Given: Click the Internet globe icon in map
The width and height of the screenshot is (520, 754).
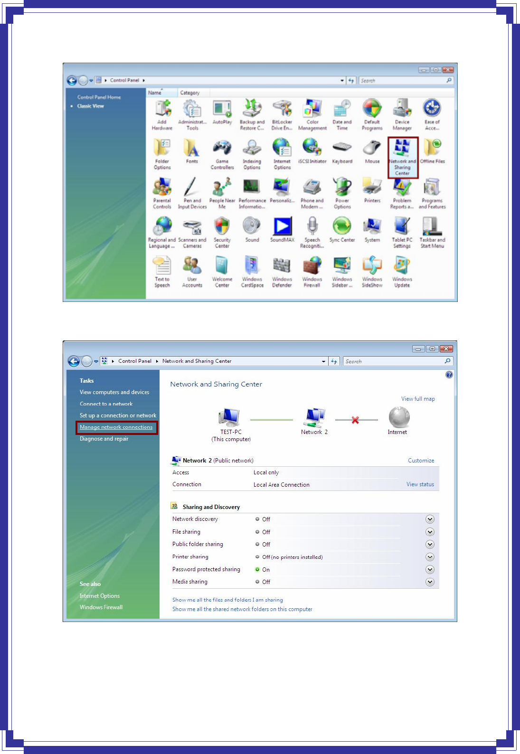Looking at the screenshot, I should click(399, 417).
